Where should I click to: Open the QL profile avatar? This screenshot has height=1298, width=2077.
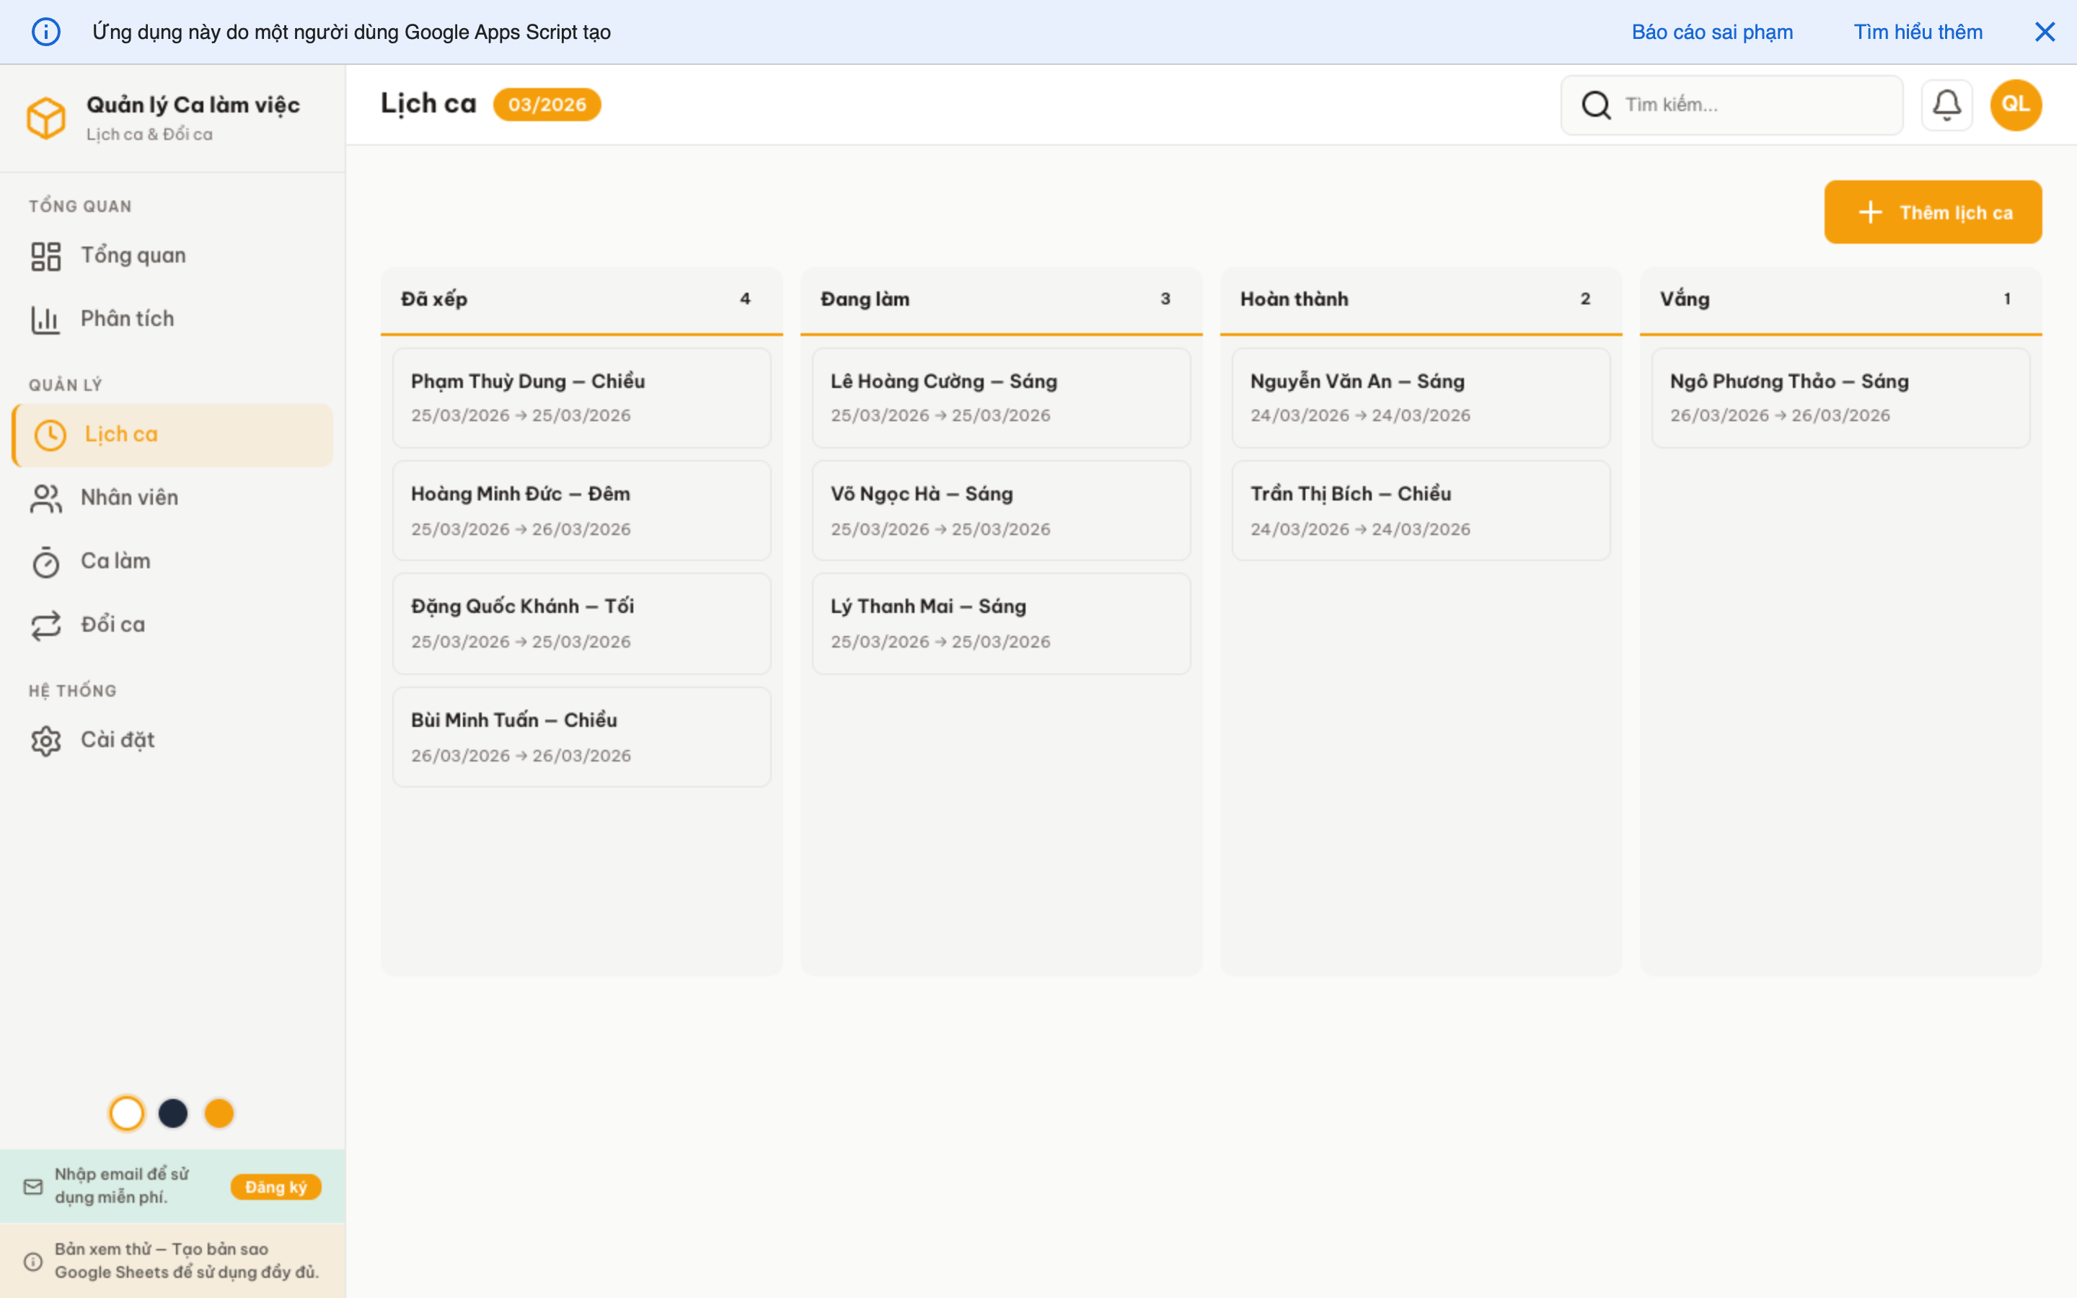coord(2015,104)
